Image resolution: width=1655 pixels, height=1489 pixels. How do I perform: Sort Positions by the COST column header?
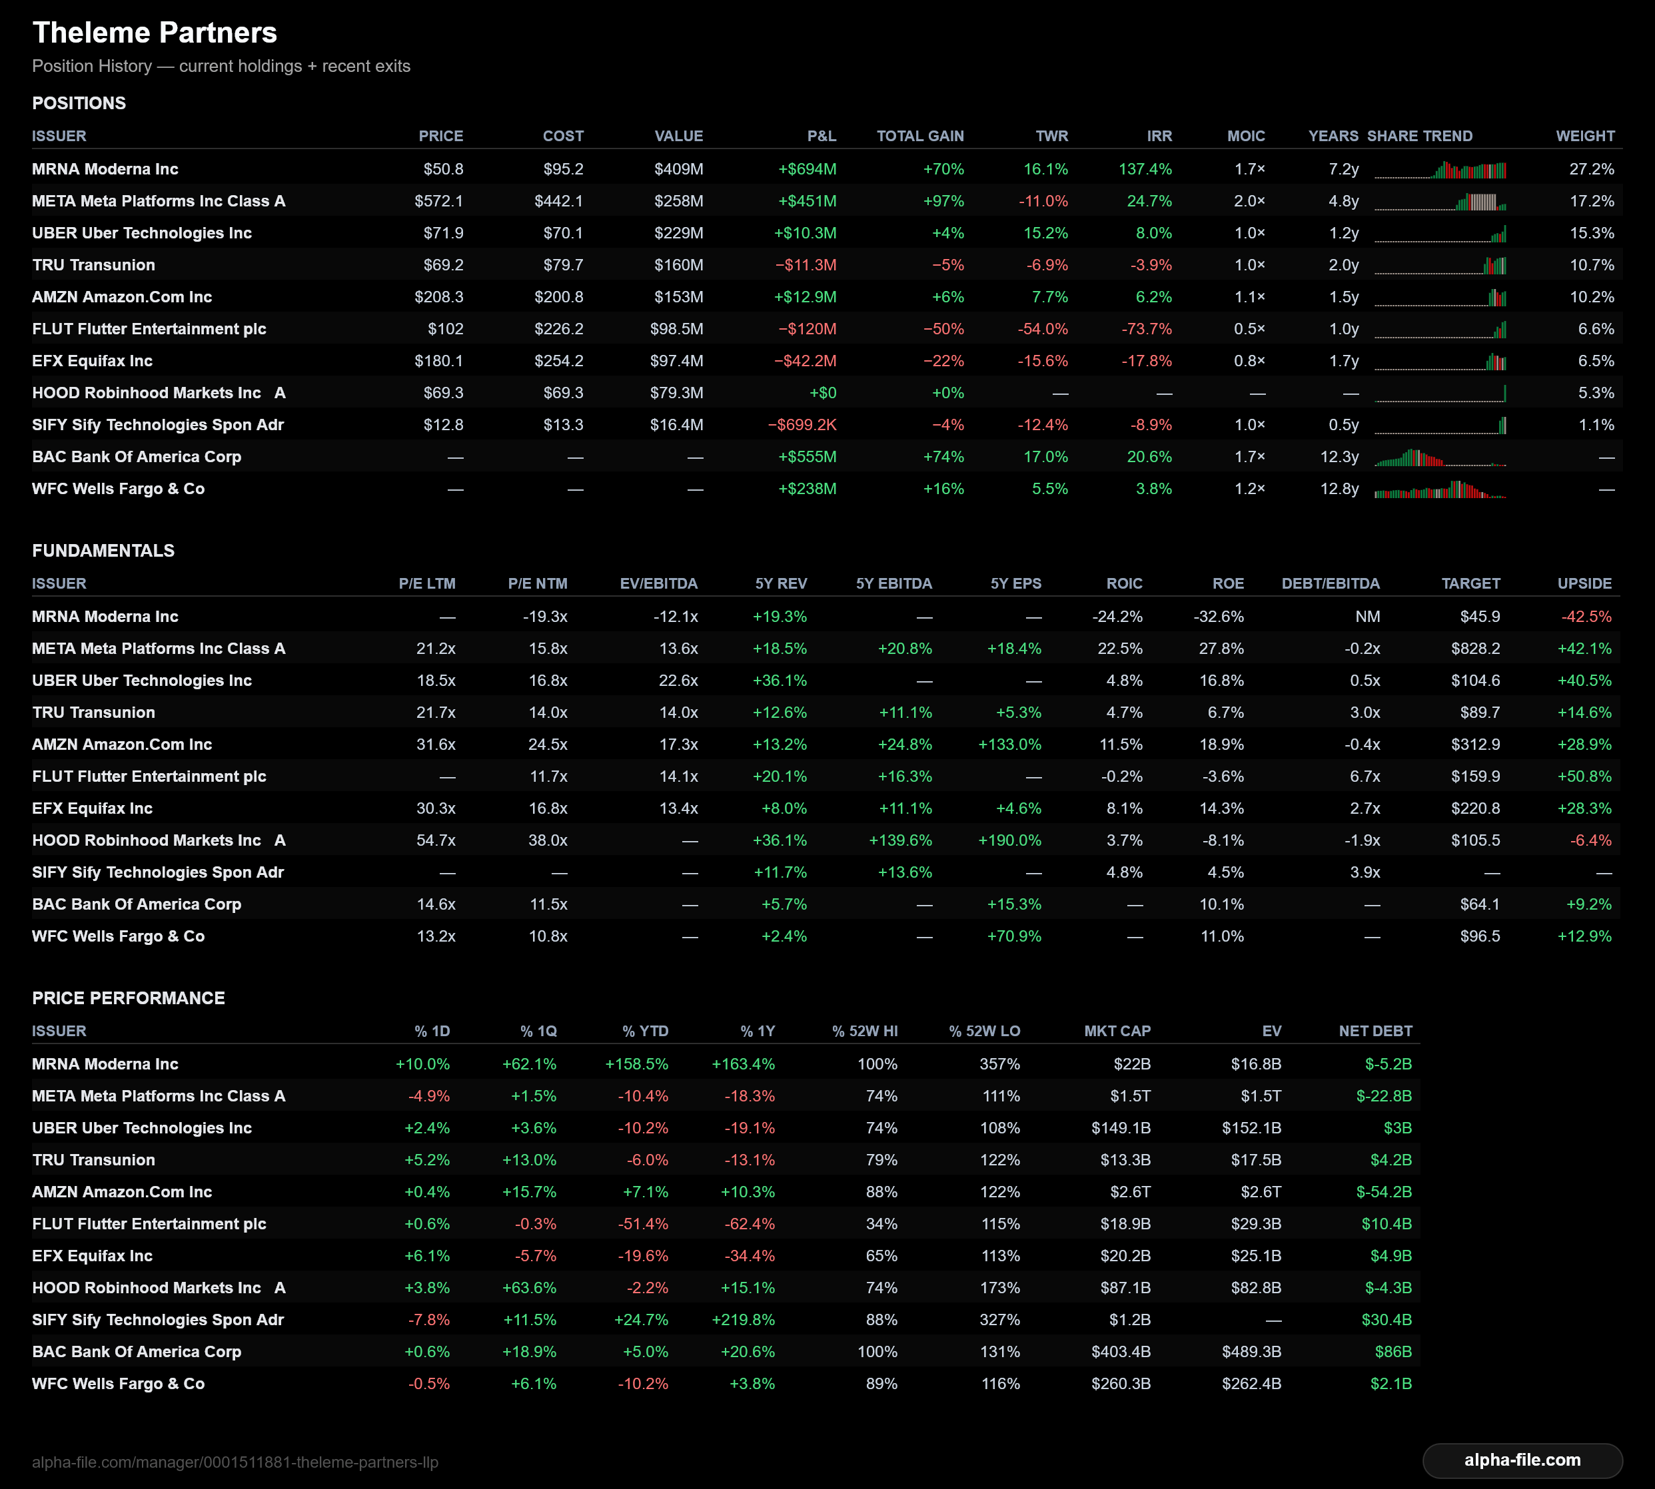point(563,136)
